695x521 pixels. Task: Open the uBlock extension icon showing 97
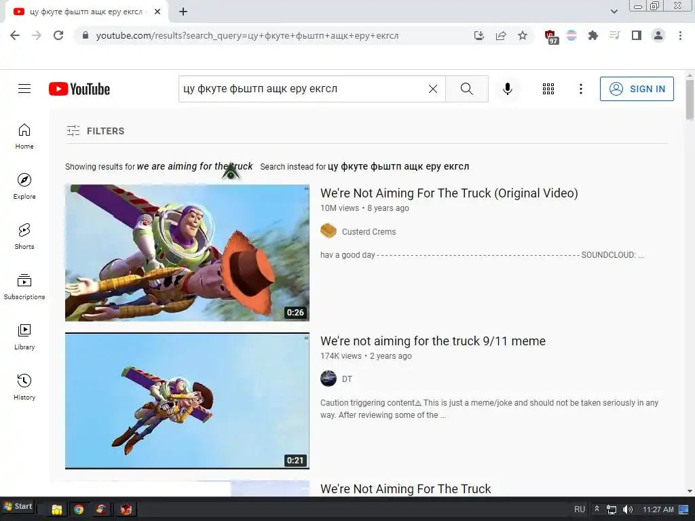[551, 37]
